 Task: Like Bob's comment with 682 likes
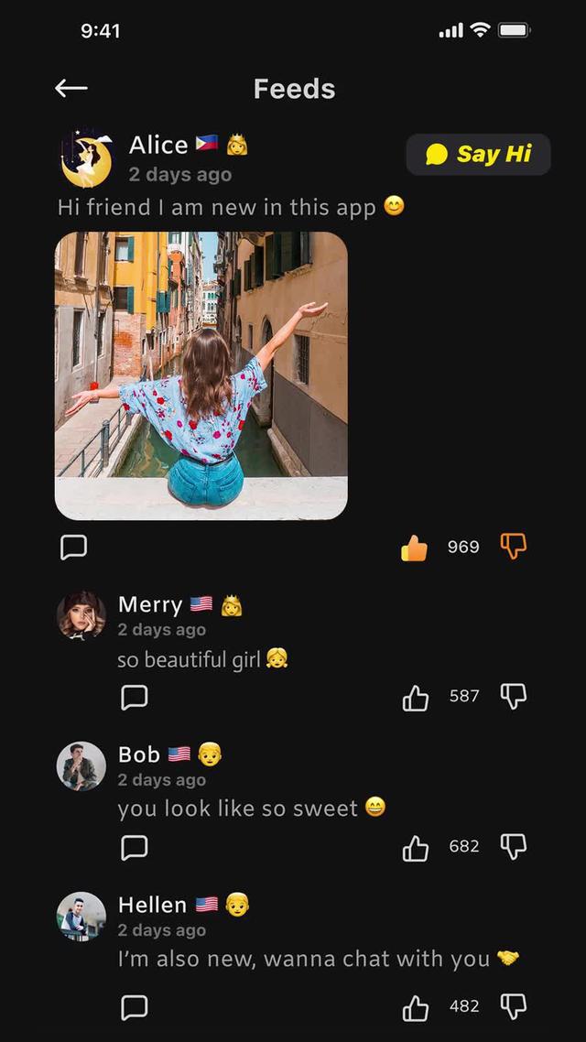tap(416, 848)
